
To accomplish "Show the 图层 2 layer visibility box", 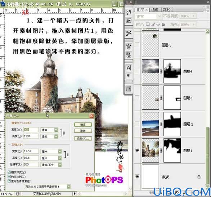I will point(137,124).
